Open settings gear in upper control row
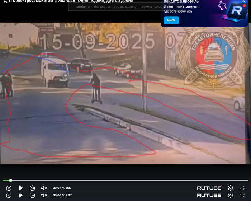 tap(230, 188)
